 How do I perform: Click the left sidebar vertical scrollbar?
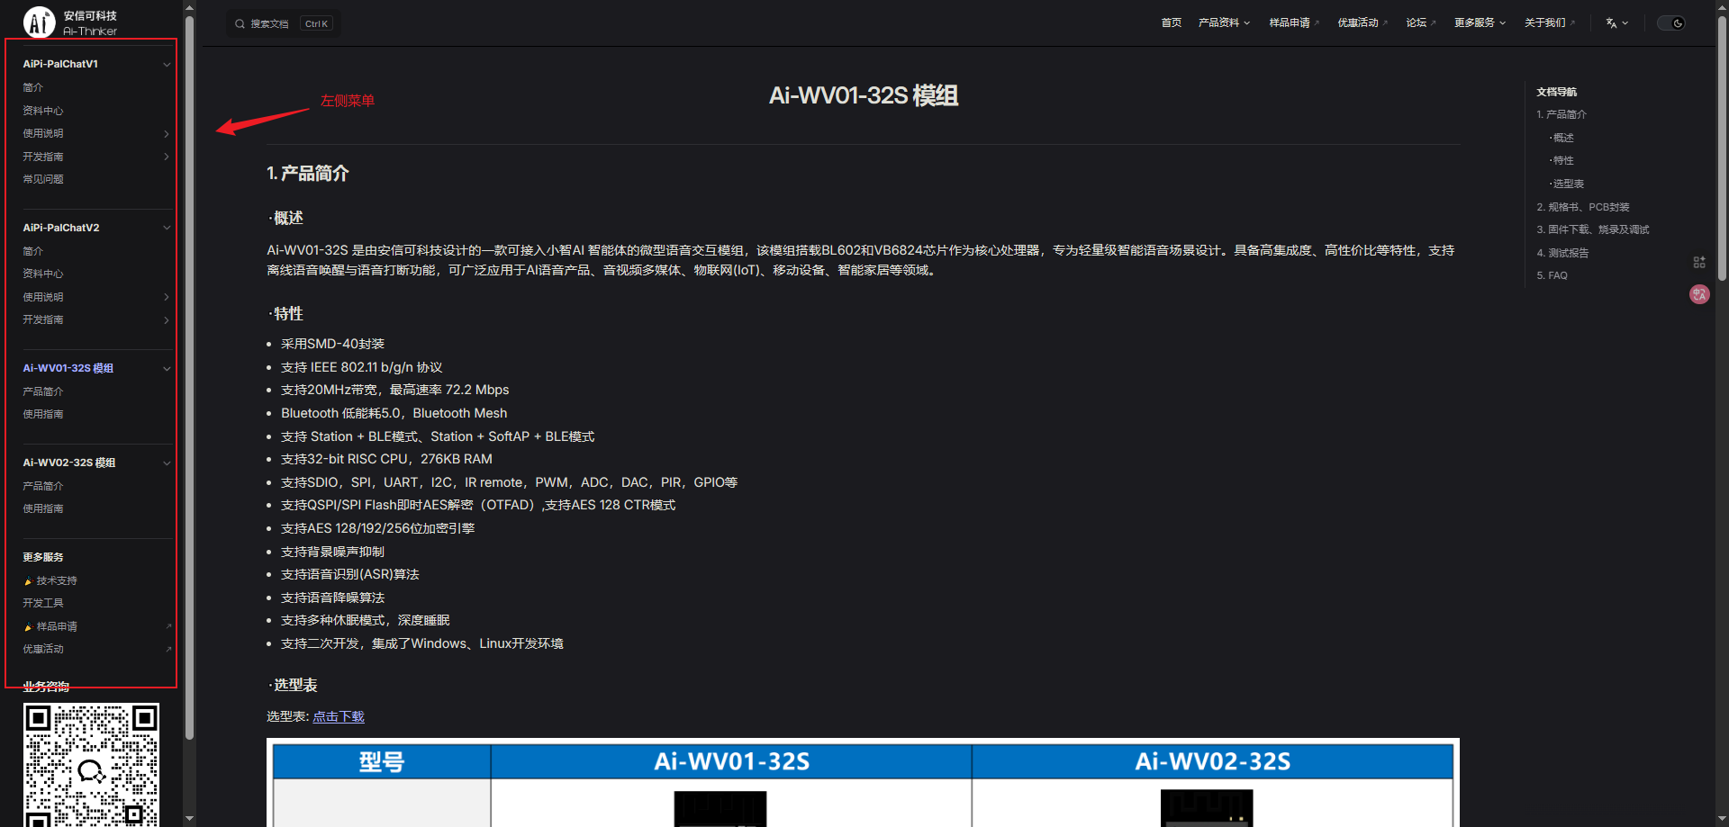coord(189,360)
